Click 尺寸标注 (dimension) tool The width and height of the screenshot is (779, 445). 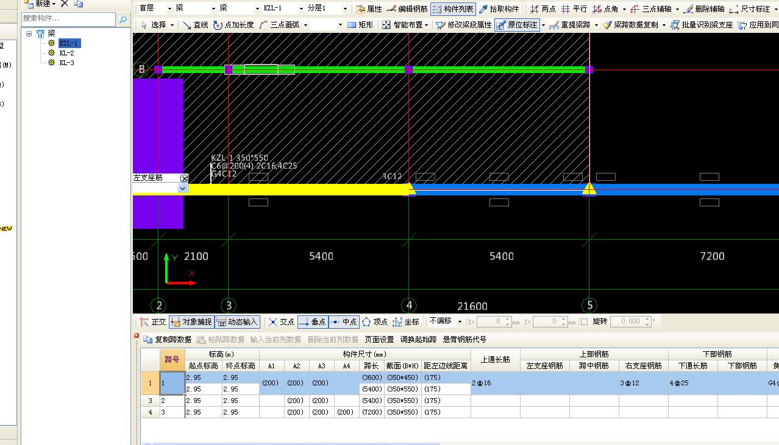click(x=750, y=9)
